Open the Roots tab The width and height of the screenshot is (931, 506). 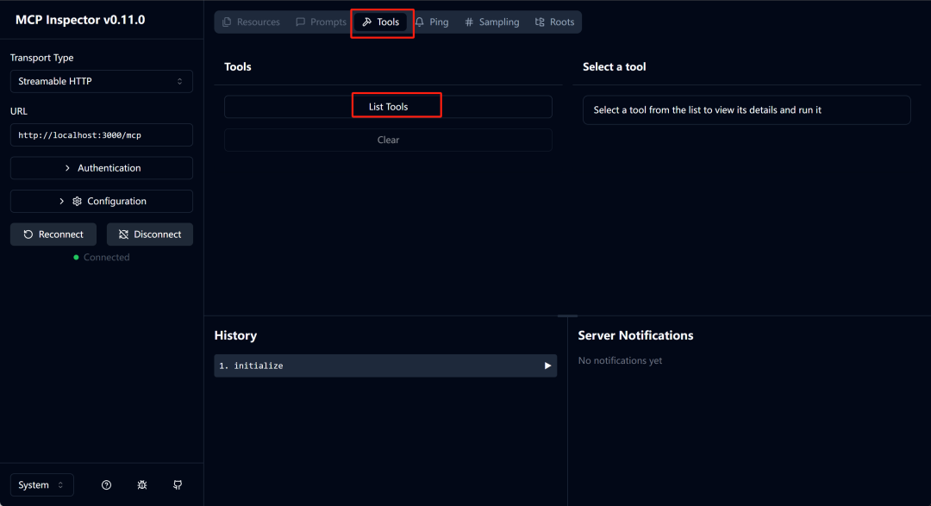[x=554, y=22]
